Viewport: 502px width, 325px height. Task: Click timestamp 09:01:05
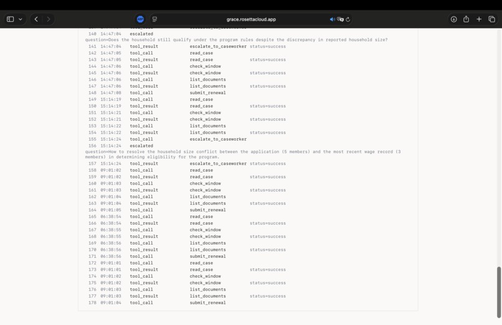[111, 210]
